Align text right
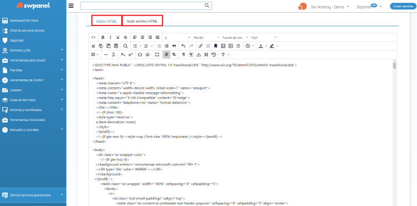This screenshot has width=417, height=206. 150,37
